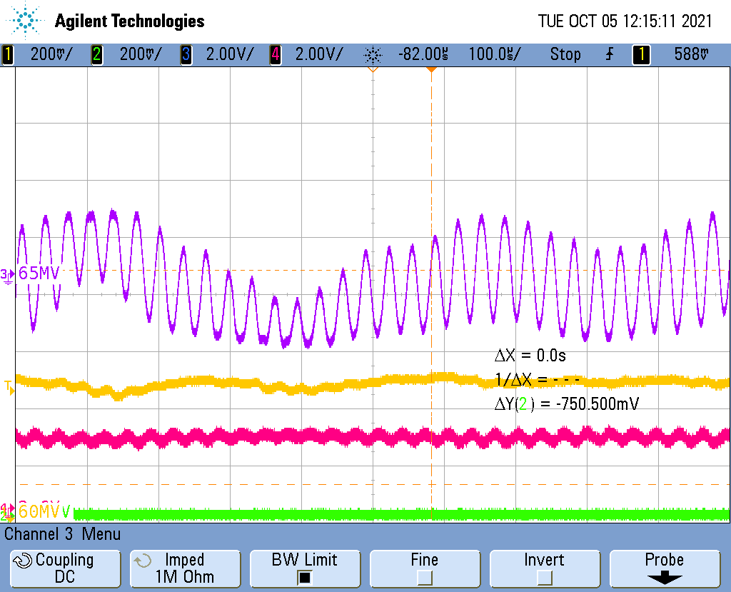The height and width of the screenshot is (592, 731).
Task: Click the 1/ΔX cursor readout
Action: pos(537,380)
